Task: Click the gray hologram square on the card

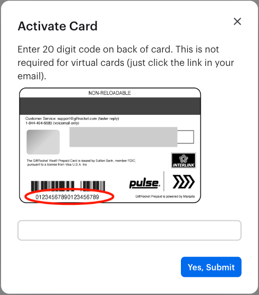Action: coord(43,142)
